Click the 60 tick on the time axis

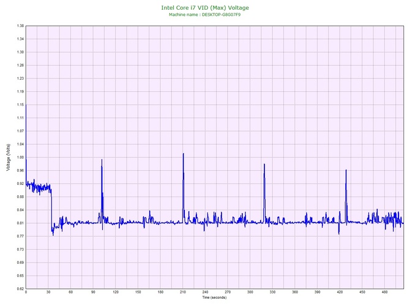pyautogui.click(x=70, y=292)
